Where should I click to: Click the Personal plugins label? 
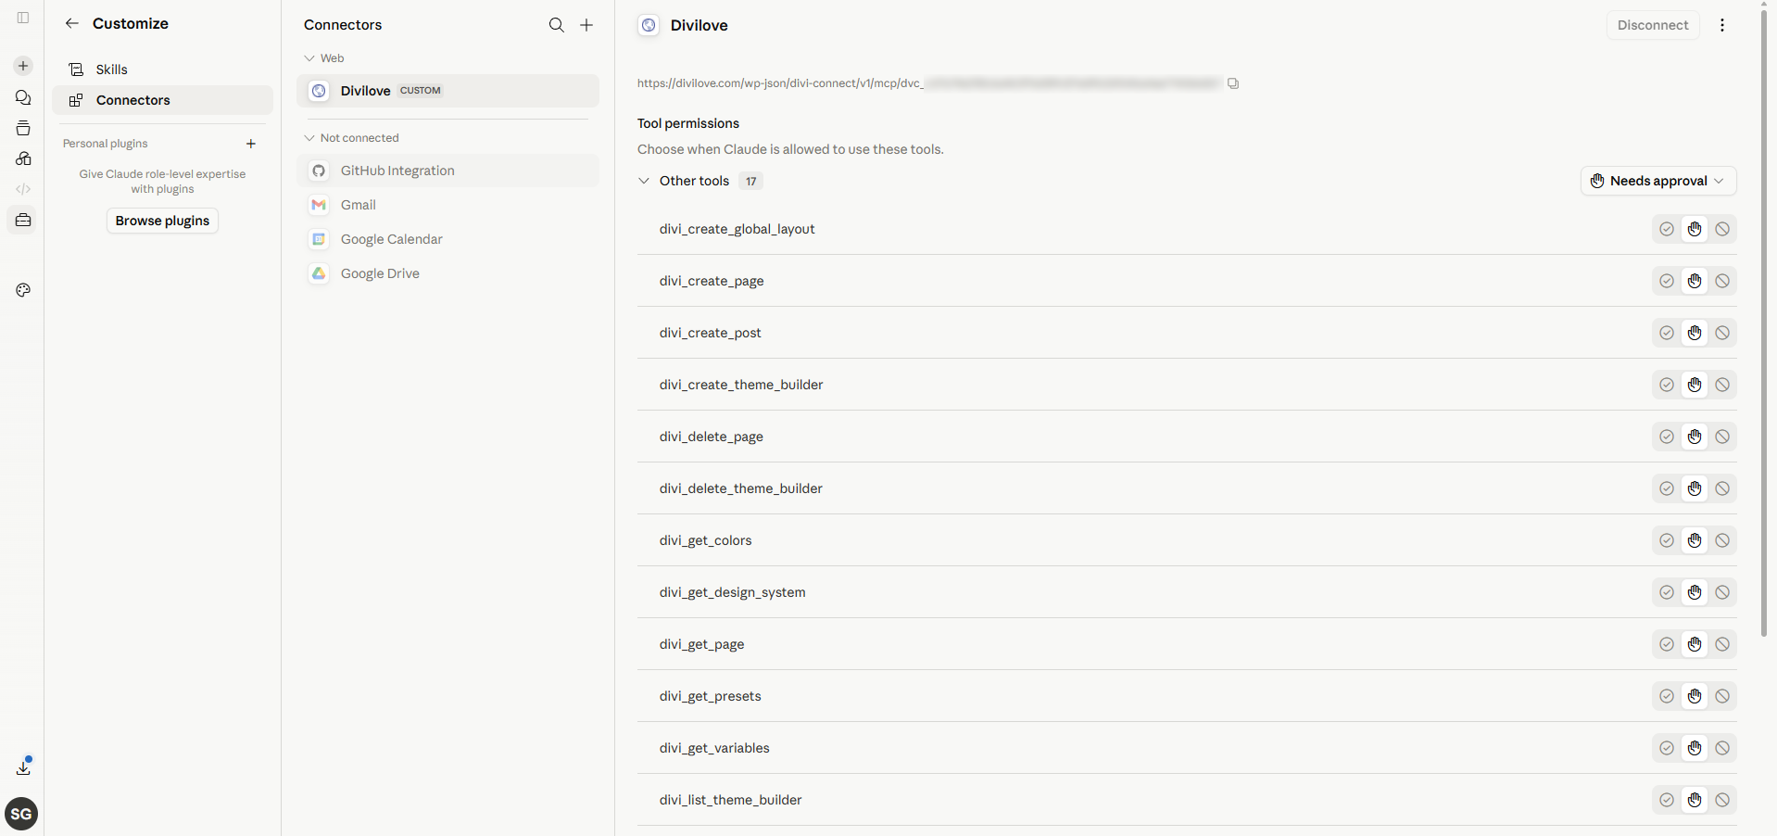105,144
